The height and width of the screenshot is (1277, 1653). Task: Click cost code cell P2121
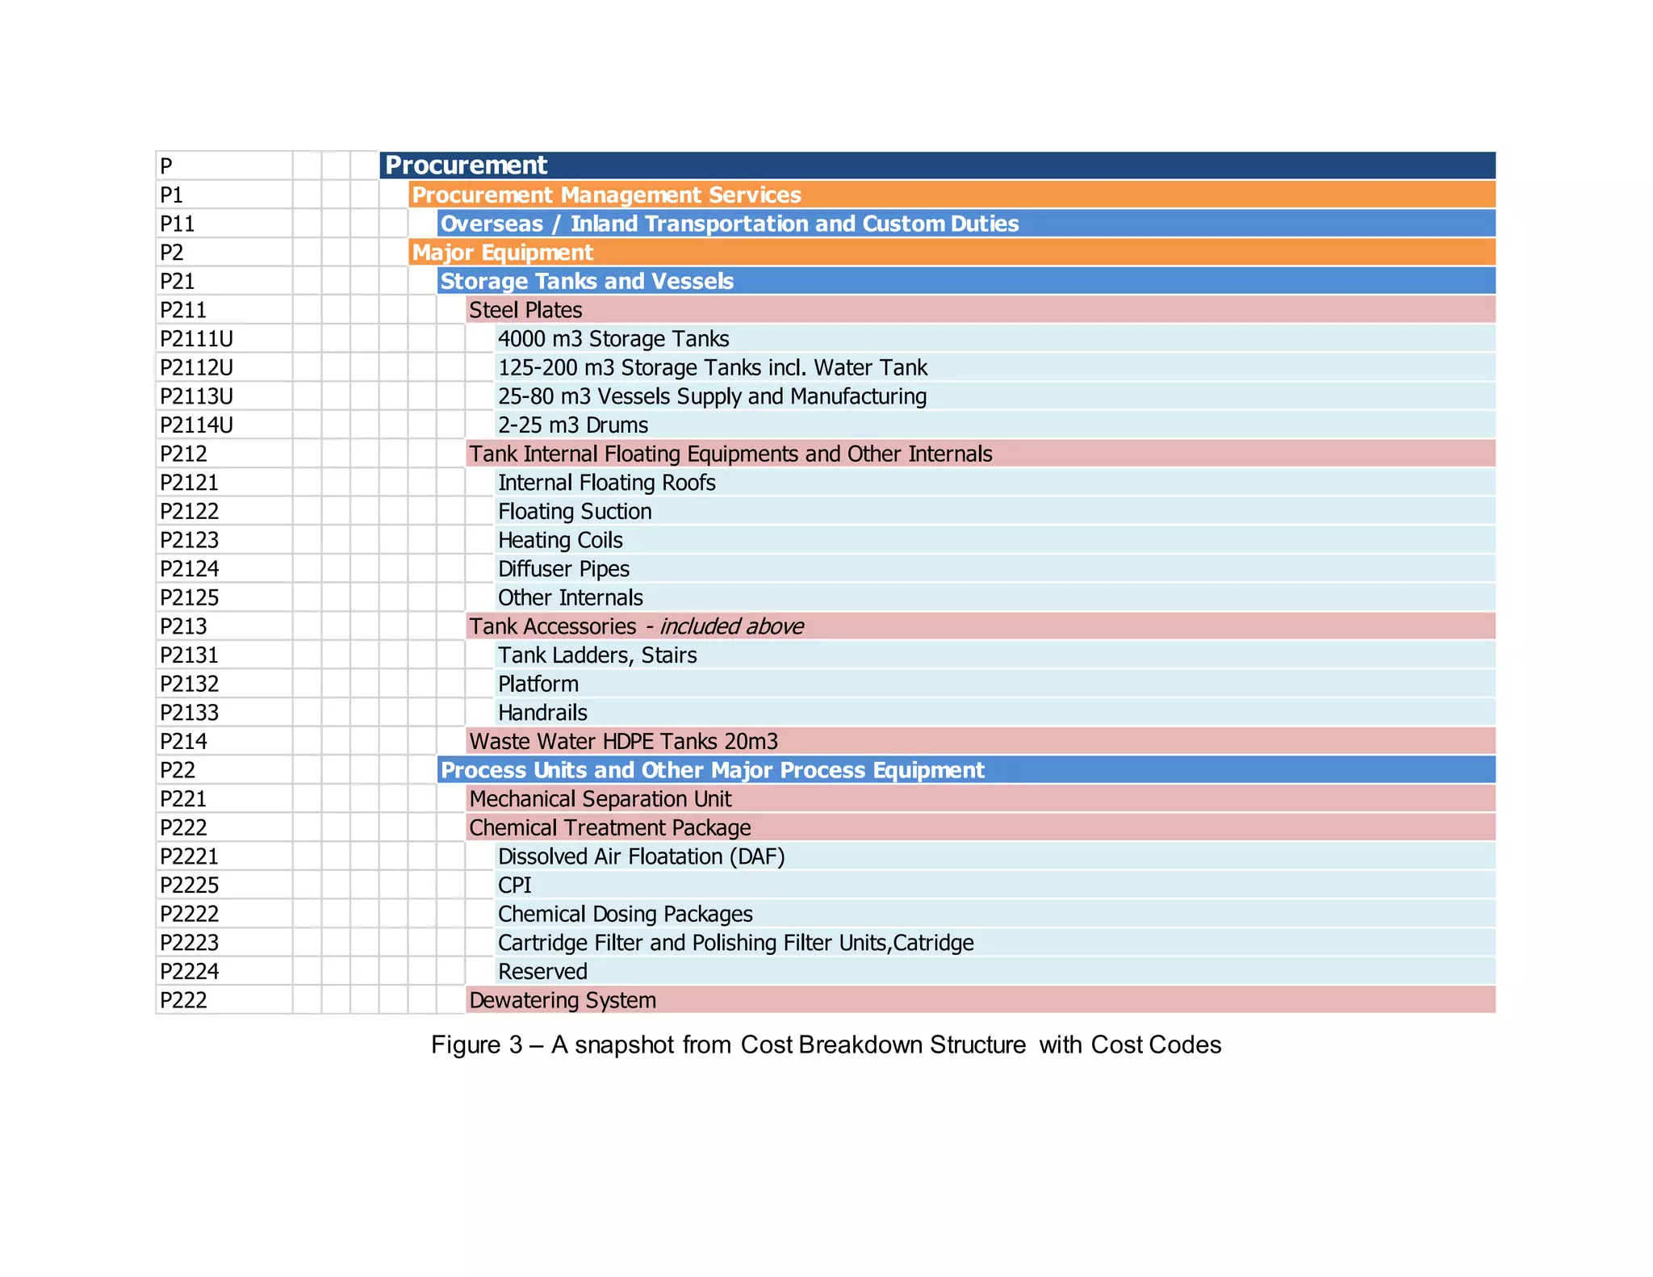(224, 482)
